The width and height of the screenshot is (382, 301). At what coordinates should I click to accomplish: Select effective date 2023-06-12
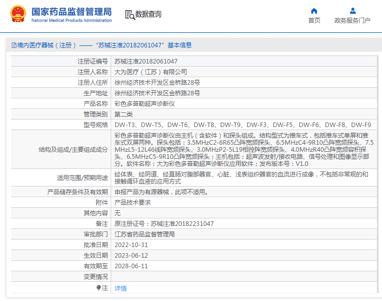tap(131, 255)
